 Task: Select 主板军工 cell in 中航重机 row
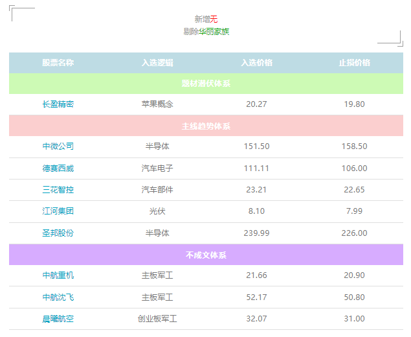tap(157, 275)
